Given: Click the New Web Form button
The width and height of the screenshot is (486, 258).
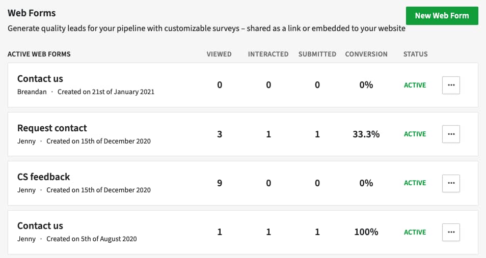Looking at the screenshot, I should pos(442,16).
